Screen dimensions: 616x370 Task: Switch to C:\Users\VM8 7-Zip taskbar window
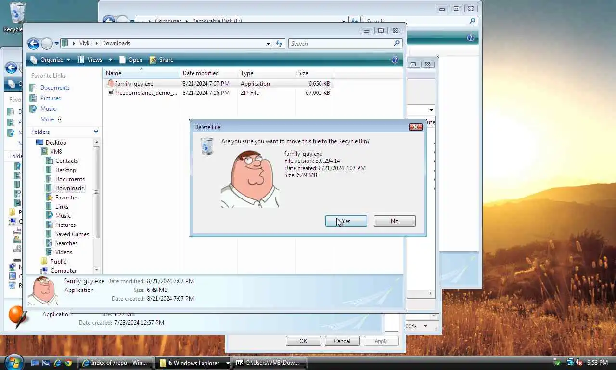tap(269, 363)
